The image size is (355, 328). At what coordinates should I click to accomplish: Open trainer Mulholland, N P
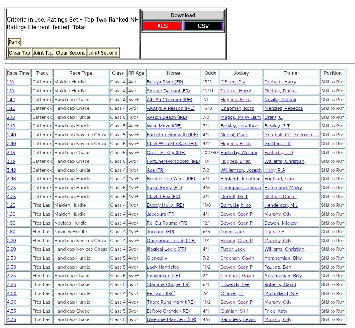coord(281,293)
